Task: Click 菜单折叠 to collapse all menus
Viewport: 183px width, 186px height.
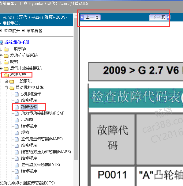Action: 34,31
